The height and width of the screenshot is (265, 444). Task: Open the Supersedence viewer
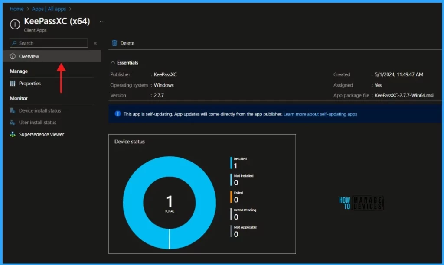pos(41,134)
